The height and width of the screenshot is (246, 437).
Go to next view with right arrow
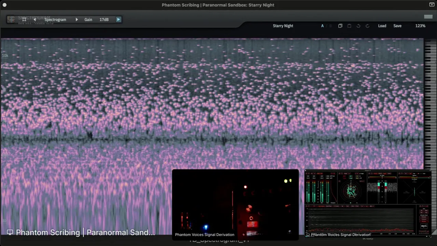coord(76,19)
